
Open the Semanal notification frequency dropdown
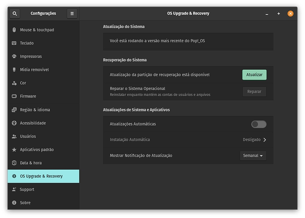pos(253,156)
